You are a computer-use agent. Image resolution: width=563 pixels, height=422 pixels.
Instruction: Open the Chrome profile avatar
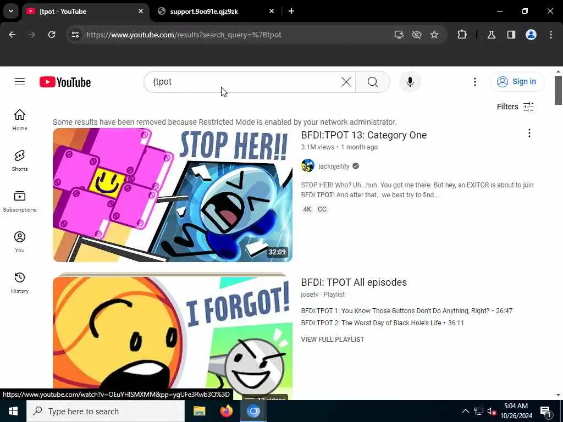[x=531, y=35]
